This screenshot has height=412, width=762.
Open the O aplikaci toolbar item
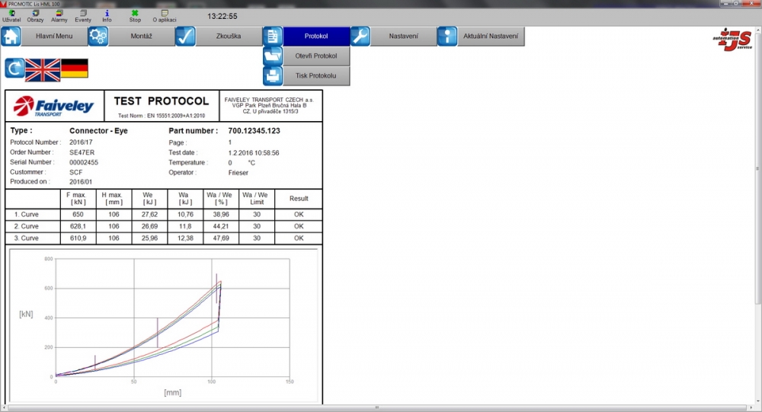tap(164, 16)
